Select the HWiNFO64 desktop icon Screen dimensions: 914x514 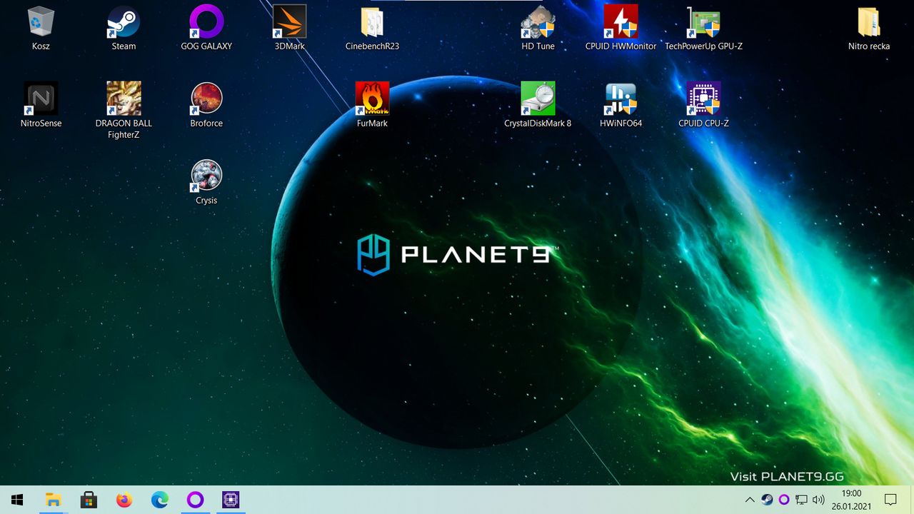pos(621,105)
